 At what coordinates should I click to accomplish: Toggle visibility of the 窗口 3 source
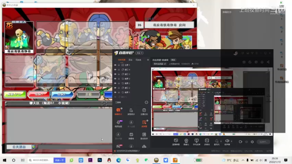click(115, 74)
